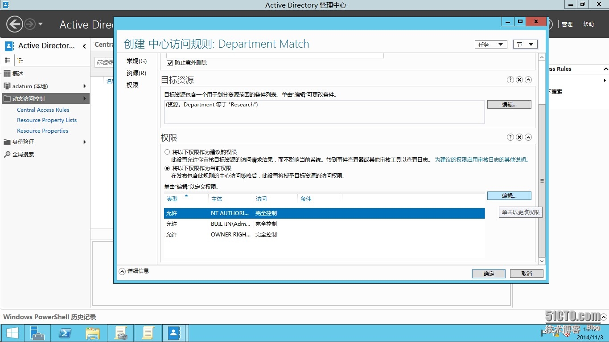Screen dimensions: 609x342
Task: Open File Explorer from taskbar
Action: pyautogui.click(x=93, y=333)
